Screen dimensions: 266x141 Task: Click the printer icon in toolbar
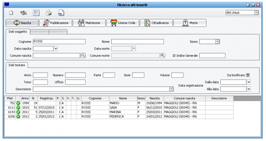coord(49,13)
